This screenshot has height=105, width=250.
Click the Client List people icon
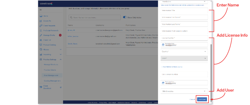(x=41, y=40)
